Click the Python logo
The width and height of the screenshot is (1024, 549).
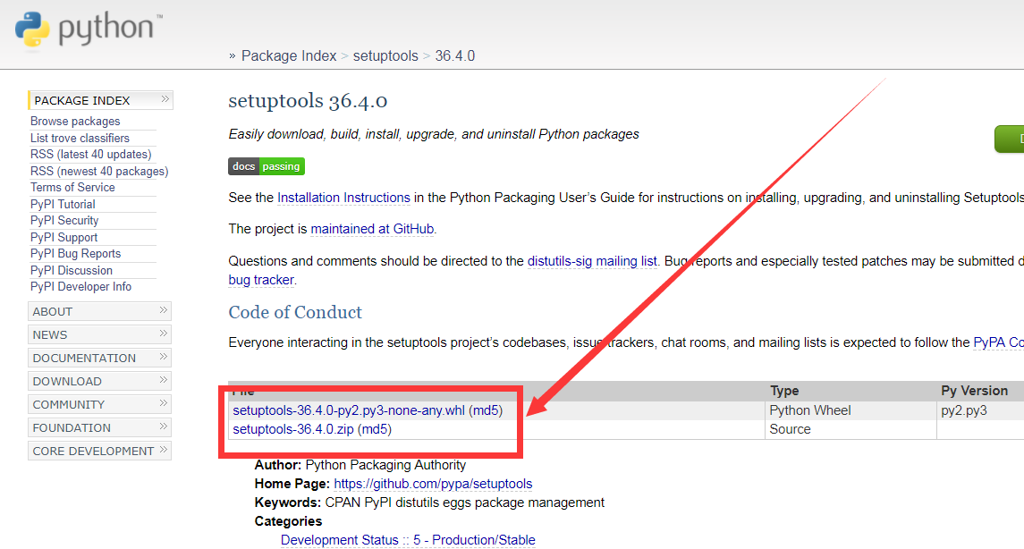point(89,30)
